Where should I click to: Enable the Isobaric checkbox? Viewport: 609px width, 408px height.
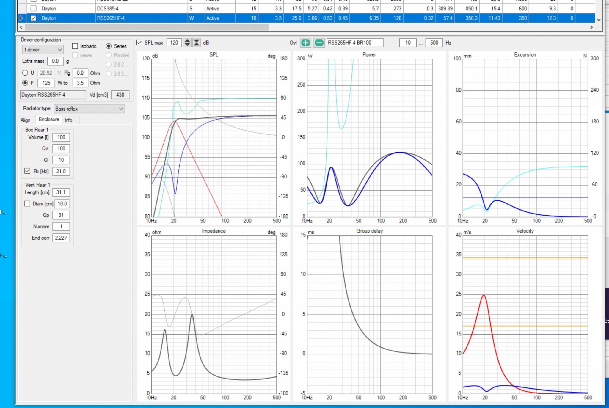75,46
